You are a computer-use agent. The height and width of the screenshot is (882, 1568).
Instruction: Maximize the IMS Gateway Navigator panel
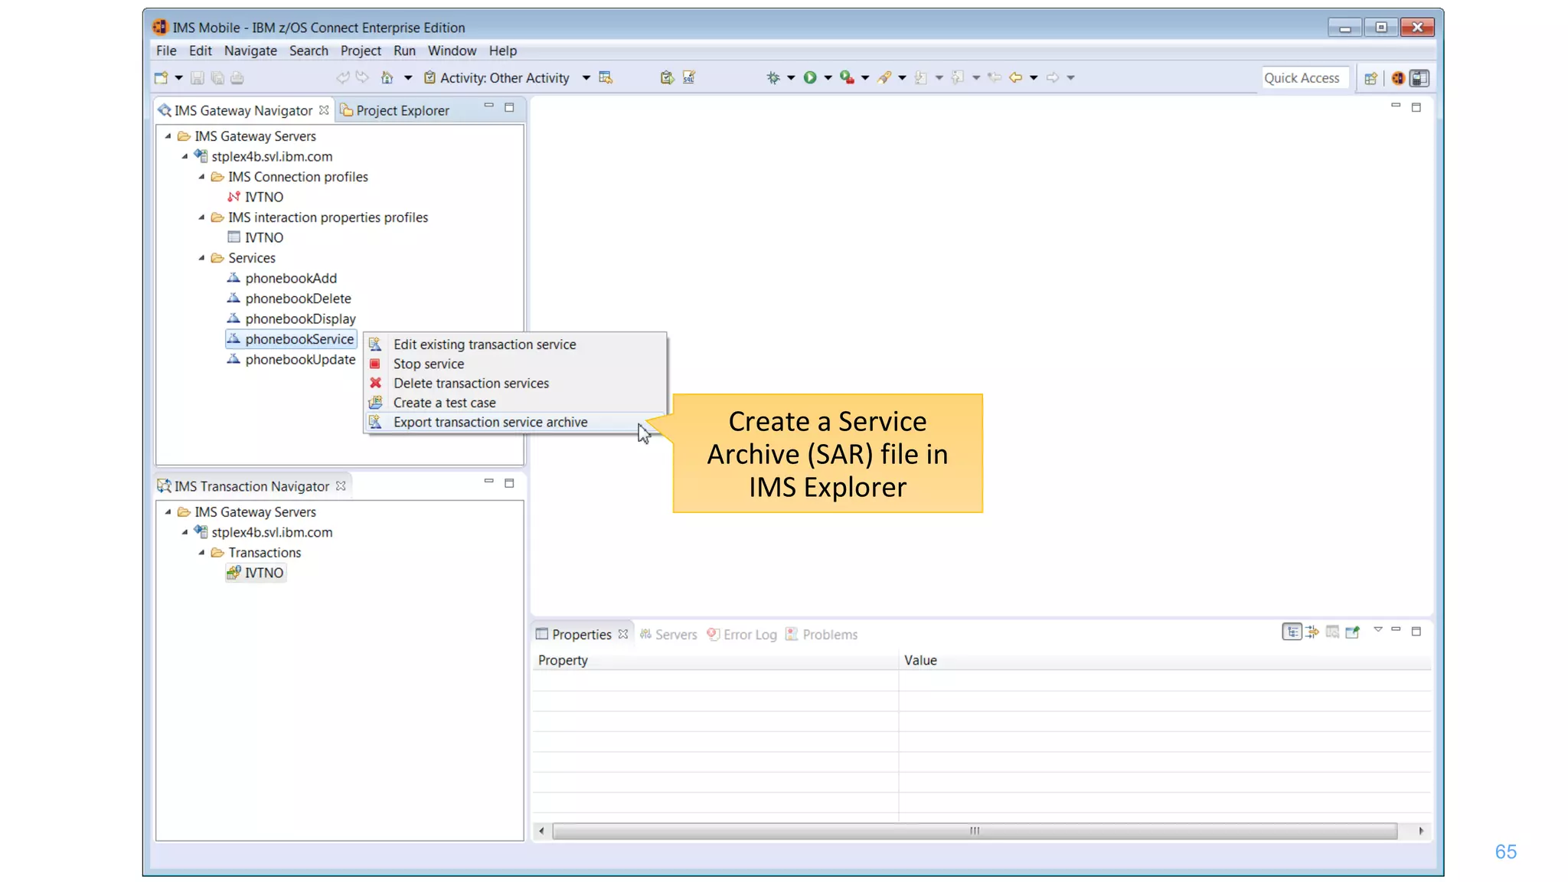click(509, 108)
